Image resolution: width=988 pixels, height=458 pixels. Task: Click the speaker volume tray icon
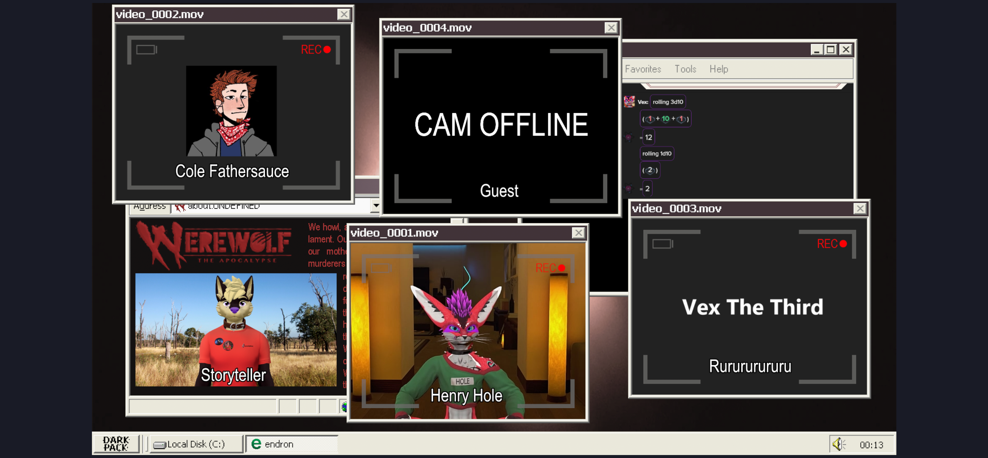pyautogui.click(x=838, y=444)
